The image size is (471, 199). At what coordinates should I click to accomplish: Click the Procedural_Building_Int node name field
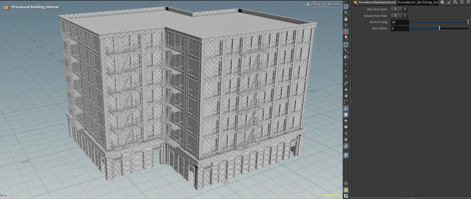418,2
